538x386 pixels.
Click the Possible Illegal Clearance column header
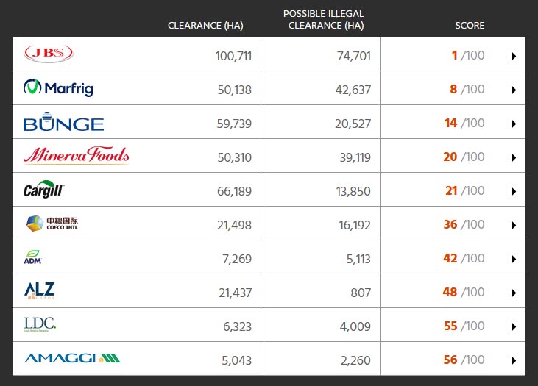tap(324, 20)
